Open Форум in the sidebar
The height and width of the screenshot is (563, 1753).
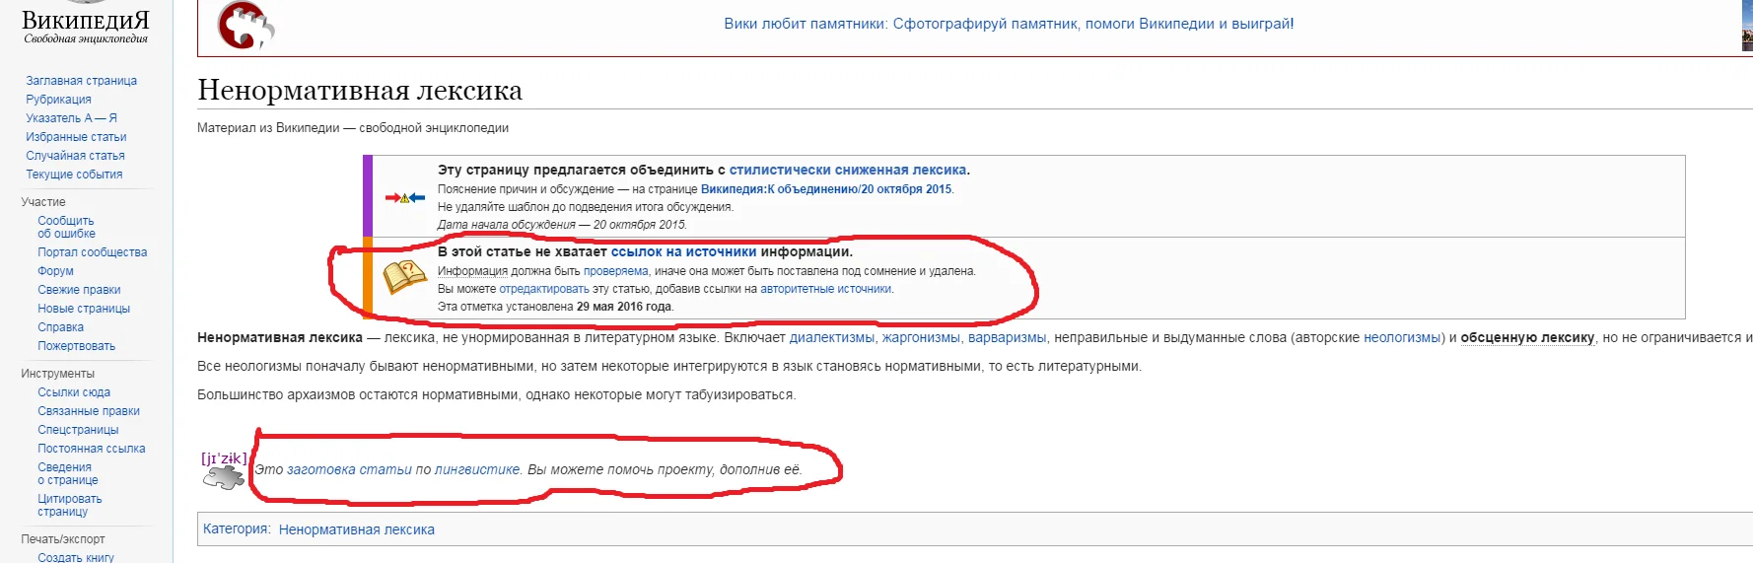pos(55,271)
